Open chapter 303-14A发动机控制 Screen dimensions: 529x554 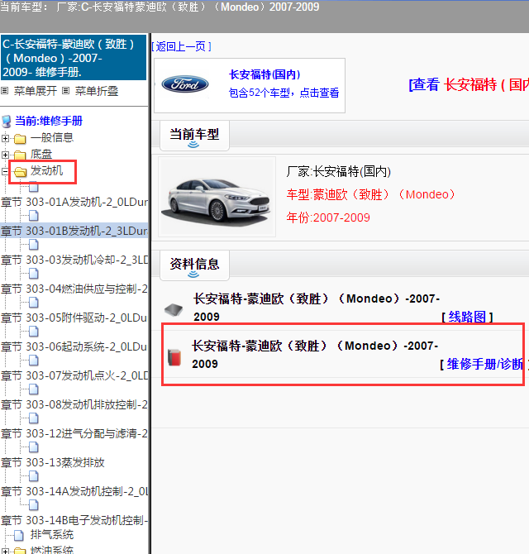[74, 492]
